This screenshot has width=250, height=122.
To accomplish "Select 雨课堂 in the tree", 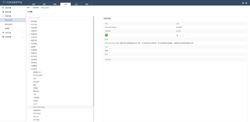I will click(35, 88).
